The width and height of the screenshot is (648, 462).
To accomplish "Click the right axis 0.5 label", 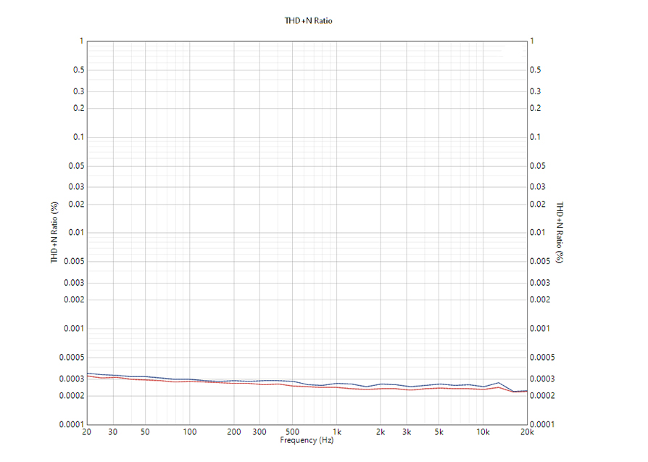I will 535,70.
